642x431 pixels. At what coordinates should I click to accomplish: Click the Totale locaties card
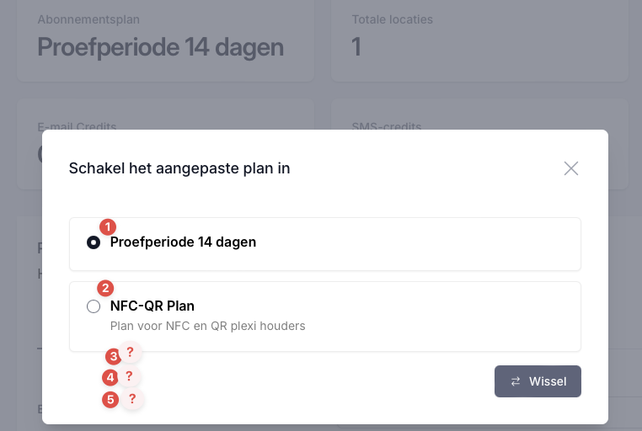pyautogui.click(x=479, y=40)
